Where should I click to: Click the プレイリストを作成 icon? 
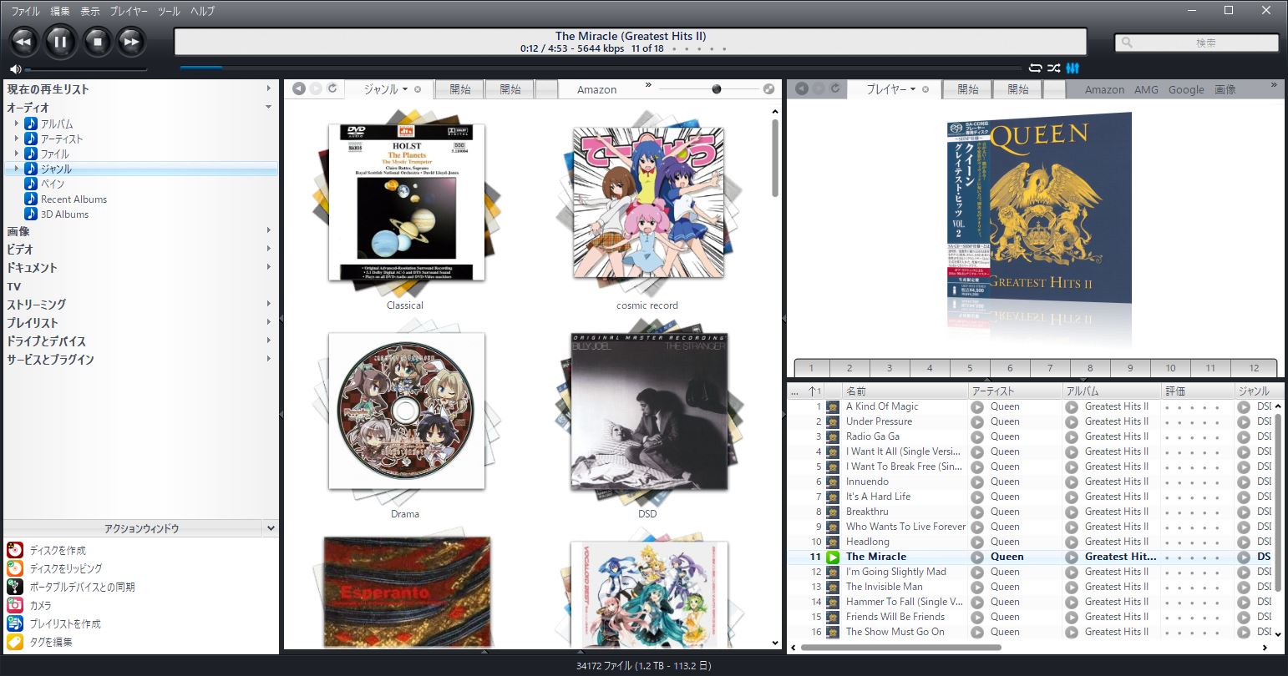tap(15, 623)
